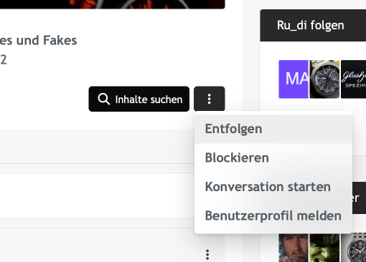Open the purple MA follower avatar
Image resolution: width=366 pixels, height=262 pixels.
pyautogui.click(x=294, y=79)
